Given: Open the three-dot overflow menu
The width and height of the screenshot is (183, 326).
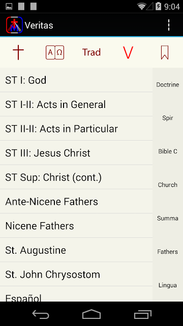Looking at the screenshot, I should click(169, 25).
